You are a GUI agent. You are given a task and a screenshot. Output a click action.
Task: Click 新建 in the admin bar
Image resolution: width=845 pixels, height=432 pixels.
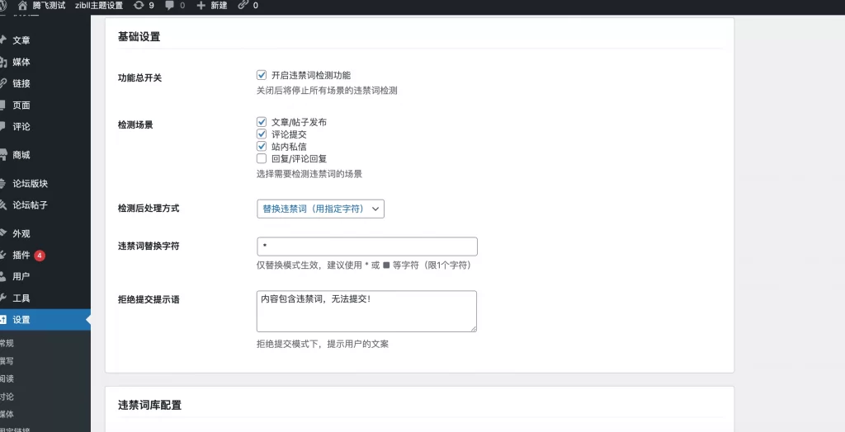tap(219, 6)
